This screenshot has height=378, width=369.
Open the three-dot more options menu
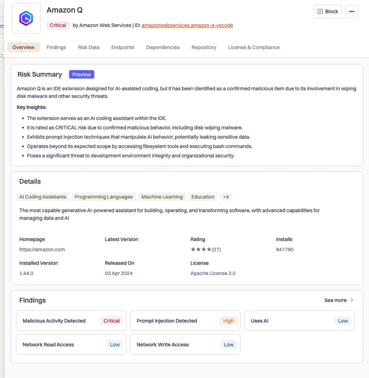tap(352, 11)
